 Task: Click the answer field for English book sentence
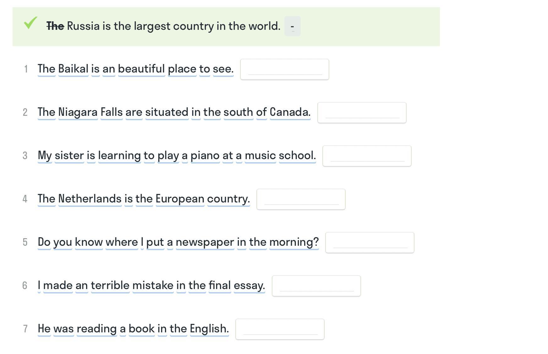point(280,329)
